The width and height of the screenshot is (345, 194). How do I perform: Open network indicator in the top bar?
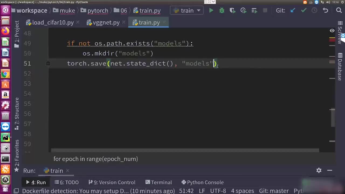point(322,2)
